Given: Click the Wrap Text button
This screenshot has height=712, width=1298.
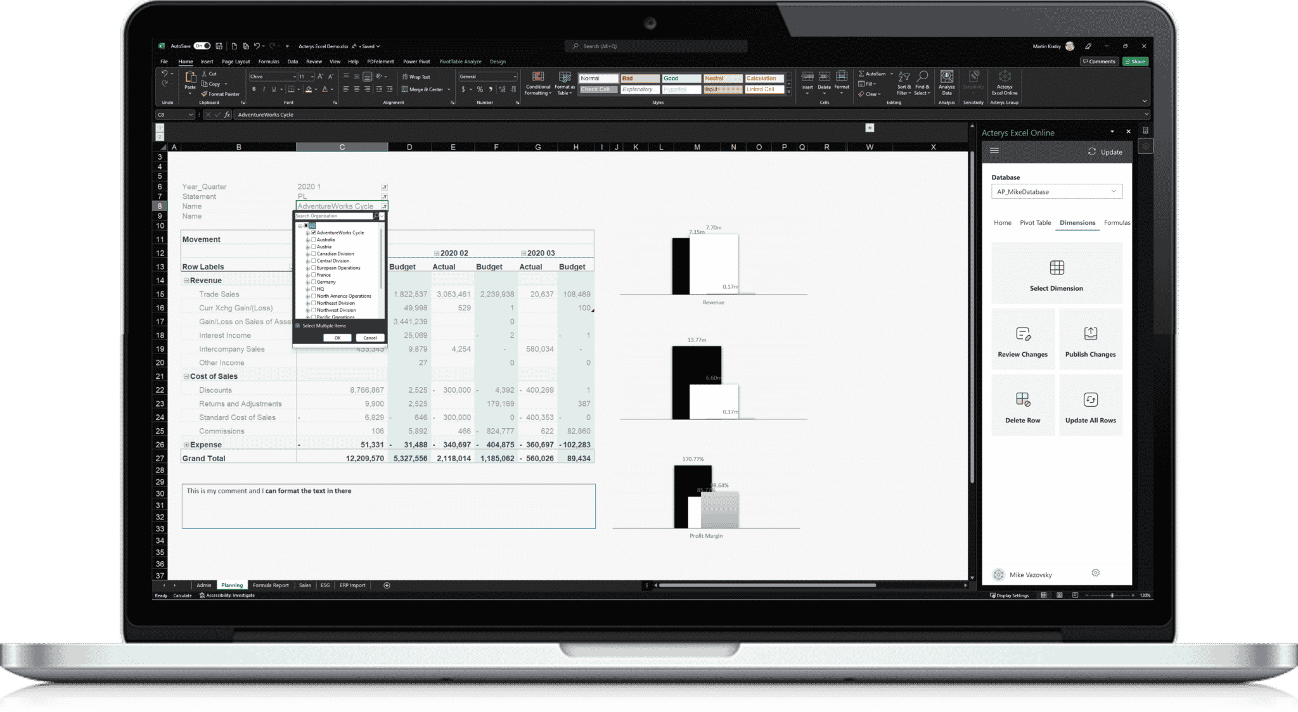Looking at the screenshot, I should 416,77.
